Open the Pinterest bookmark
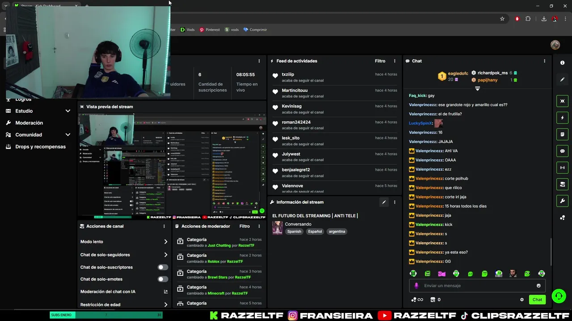This screenshot has height=321, width=572. (x=210, y=30)
